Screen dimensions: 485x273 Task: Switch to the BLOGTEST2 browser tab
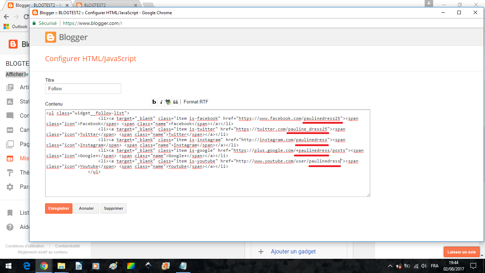tap(107, 5)
